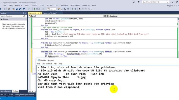This screenshot has height=100, width=179.
Task: Switch to the Server Explorer tab
Action: click(6, 91)
